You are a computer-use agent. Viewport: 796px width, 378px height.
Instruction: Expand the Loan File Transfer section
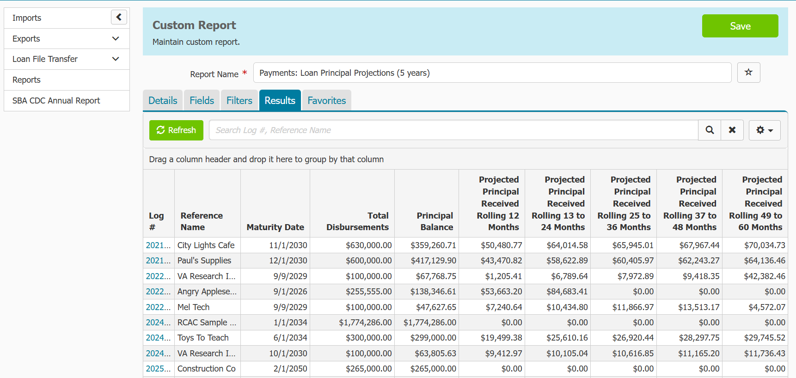coord(67,59)
